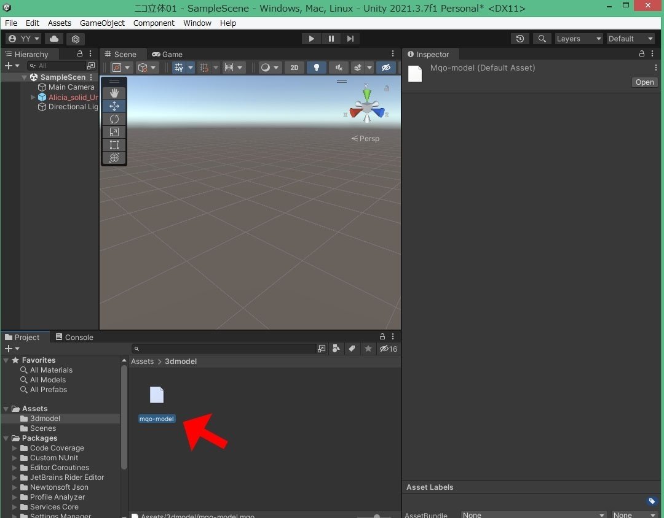
Task: Toggle hidden packages visibility count 16
Action: 389,349
